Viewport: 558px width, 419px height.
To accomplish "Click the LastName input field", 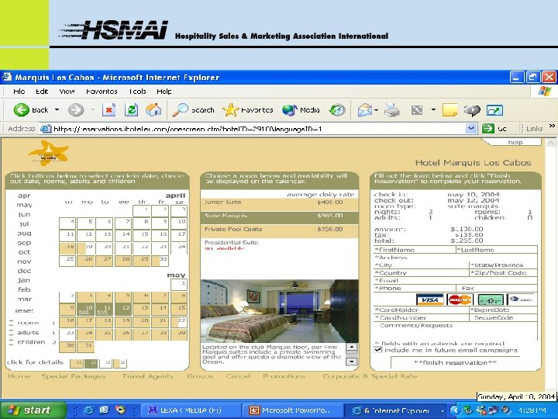I will click(x=497, y=250).
